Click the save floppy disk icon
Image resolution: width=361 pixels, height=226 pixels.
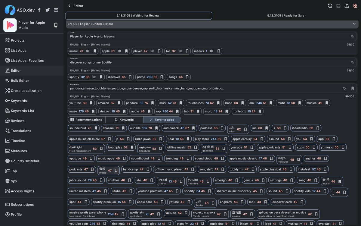coord(338,6)
